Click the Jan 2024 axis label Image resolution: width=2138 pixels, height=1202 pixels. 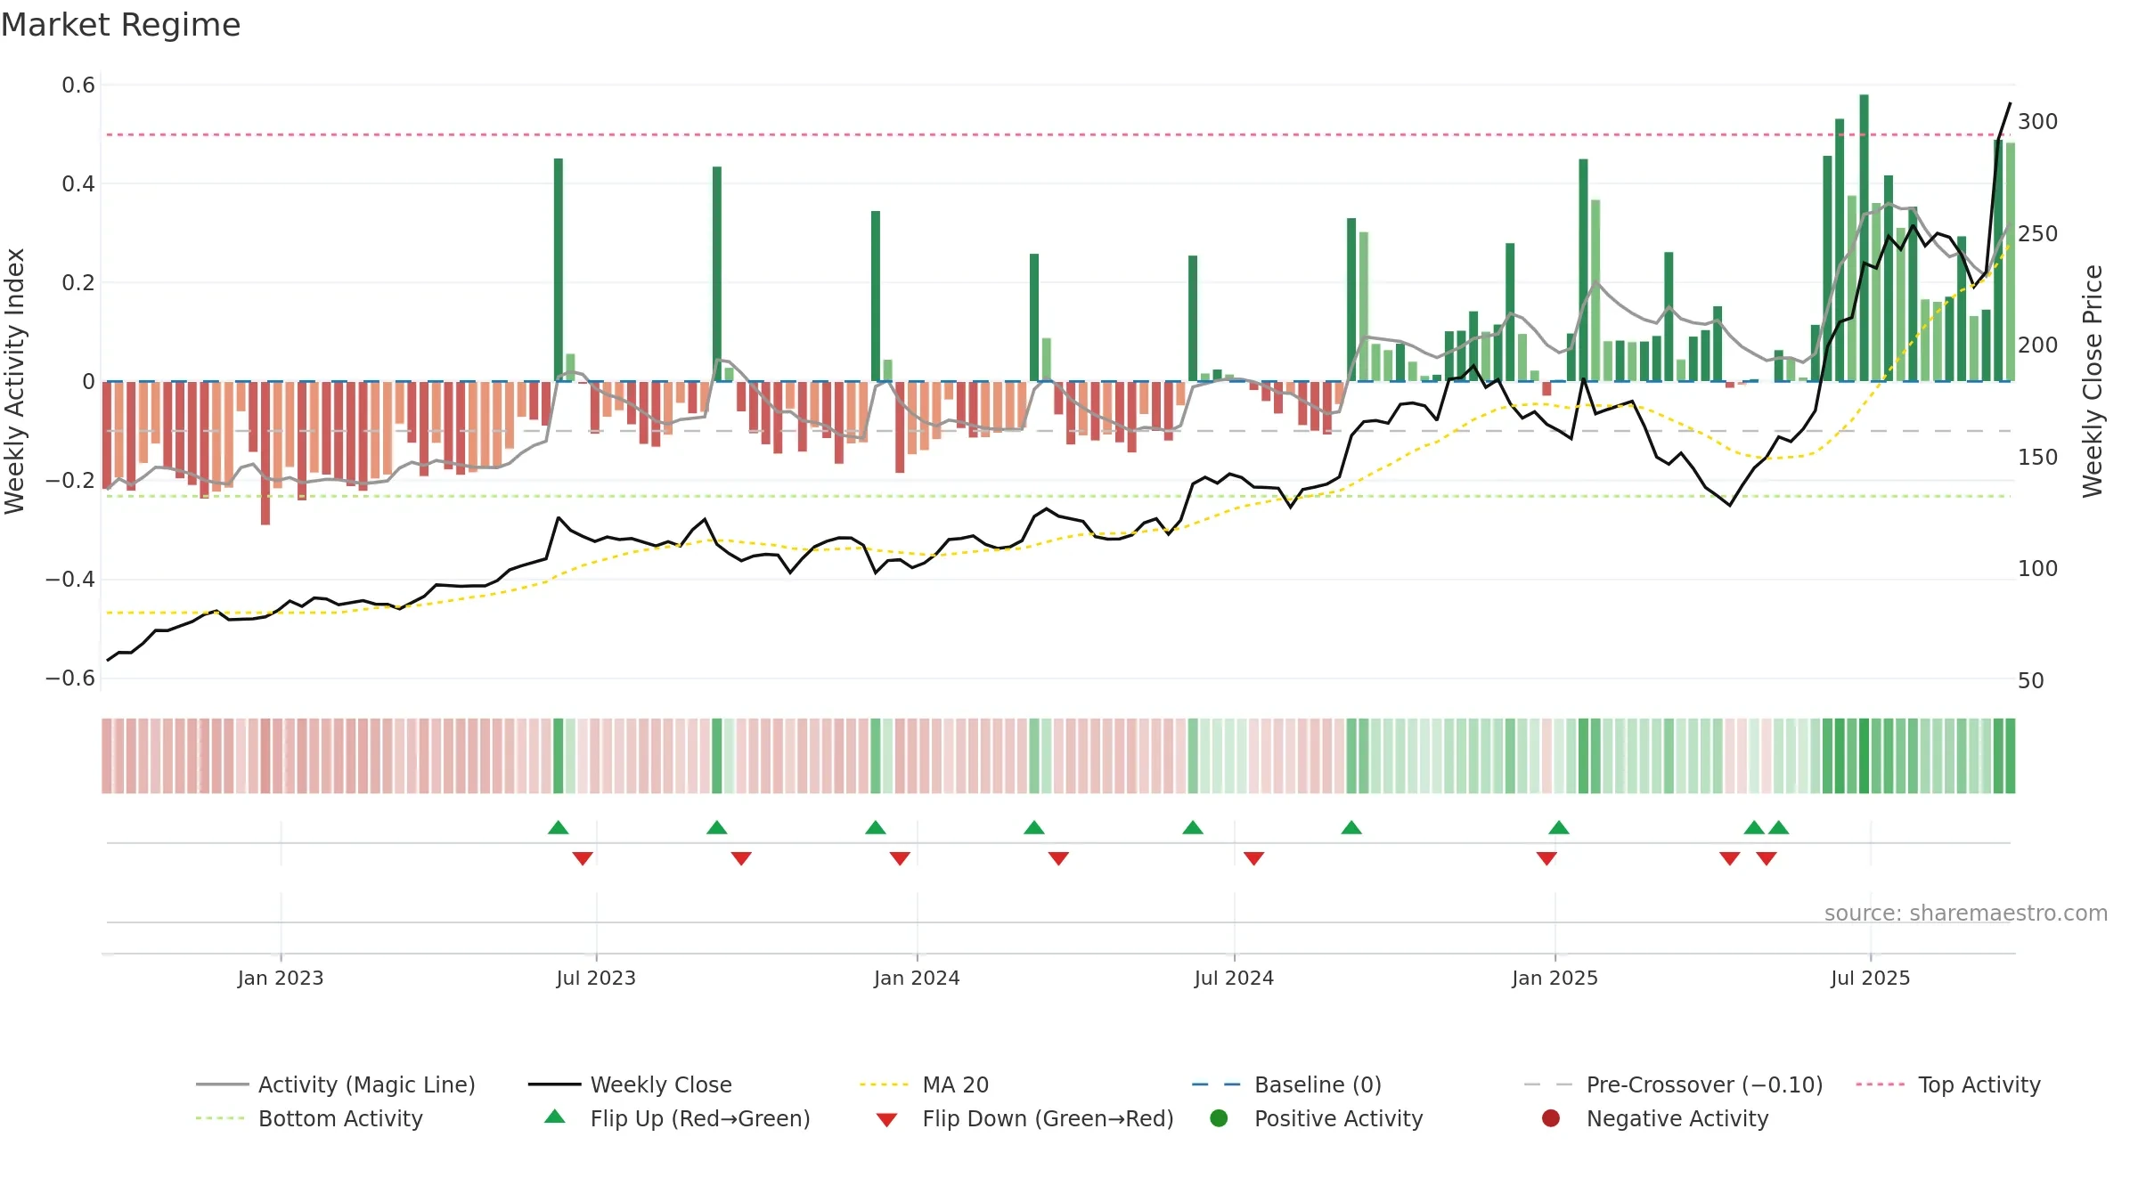tap(917, 979)
